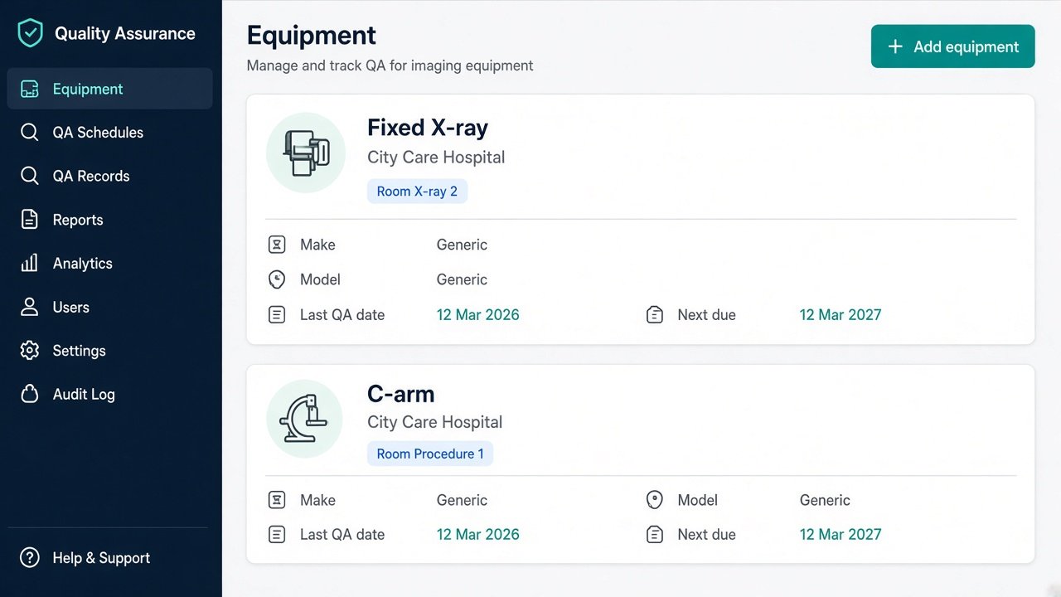
Task: Click the Fixed X-ray equipment icon
Action: (x=306, y=153)
